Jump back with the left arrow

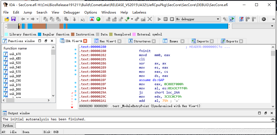23,19
